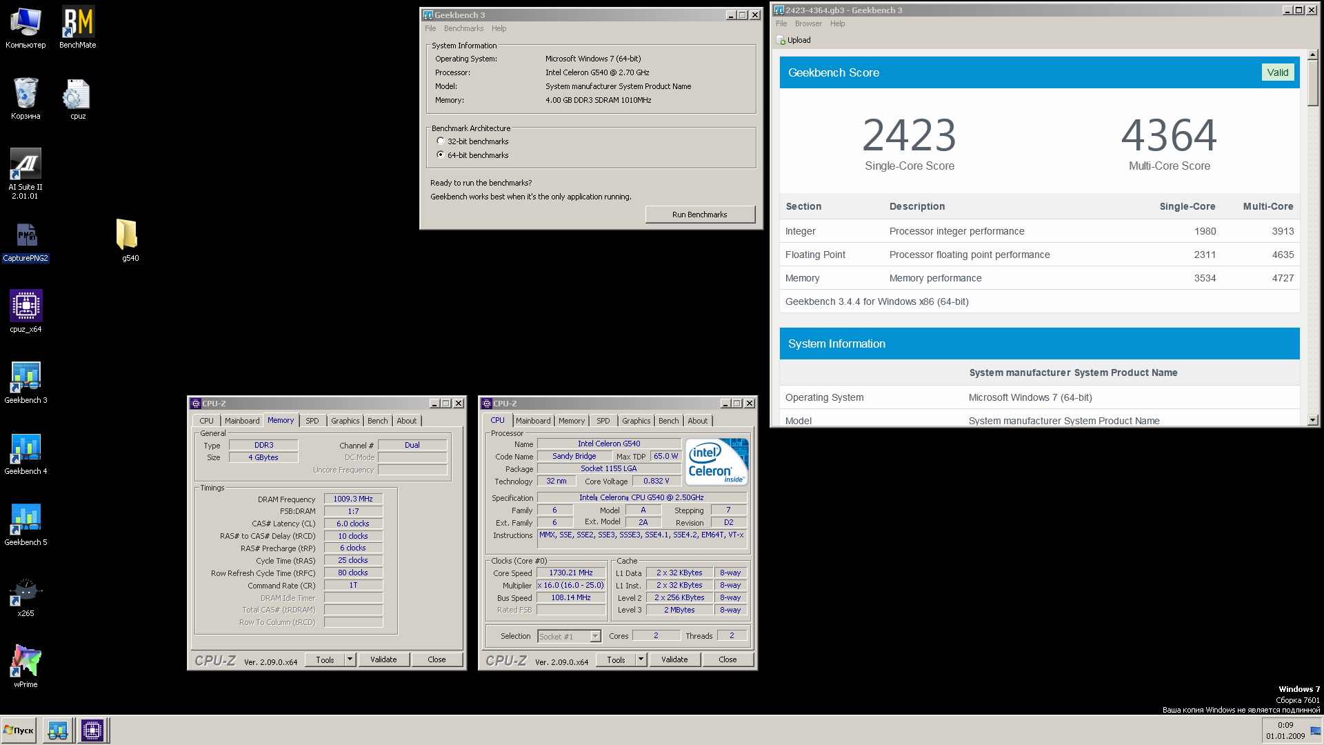This screenshot has height=745, width=1324.
Task: Click the network icon in system tray
Action: 1316,731
